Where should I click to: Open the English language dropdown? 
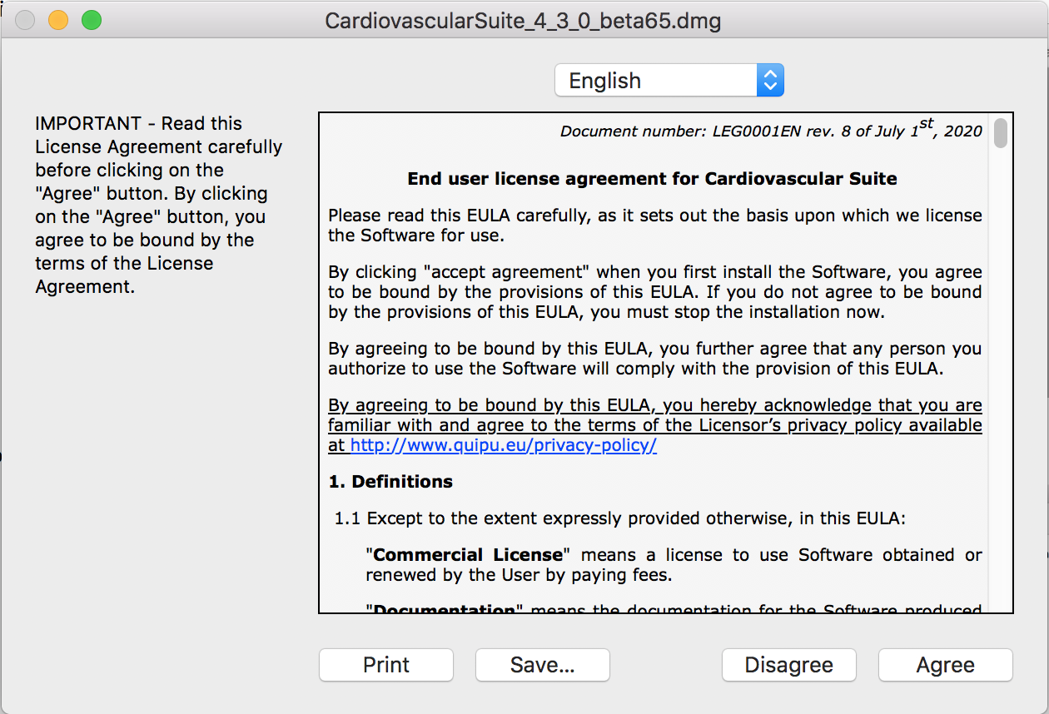coord(656,81)
